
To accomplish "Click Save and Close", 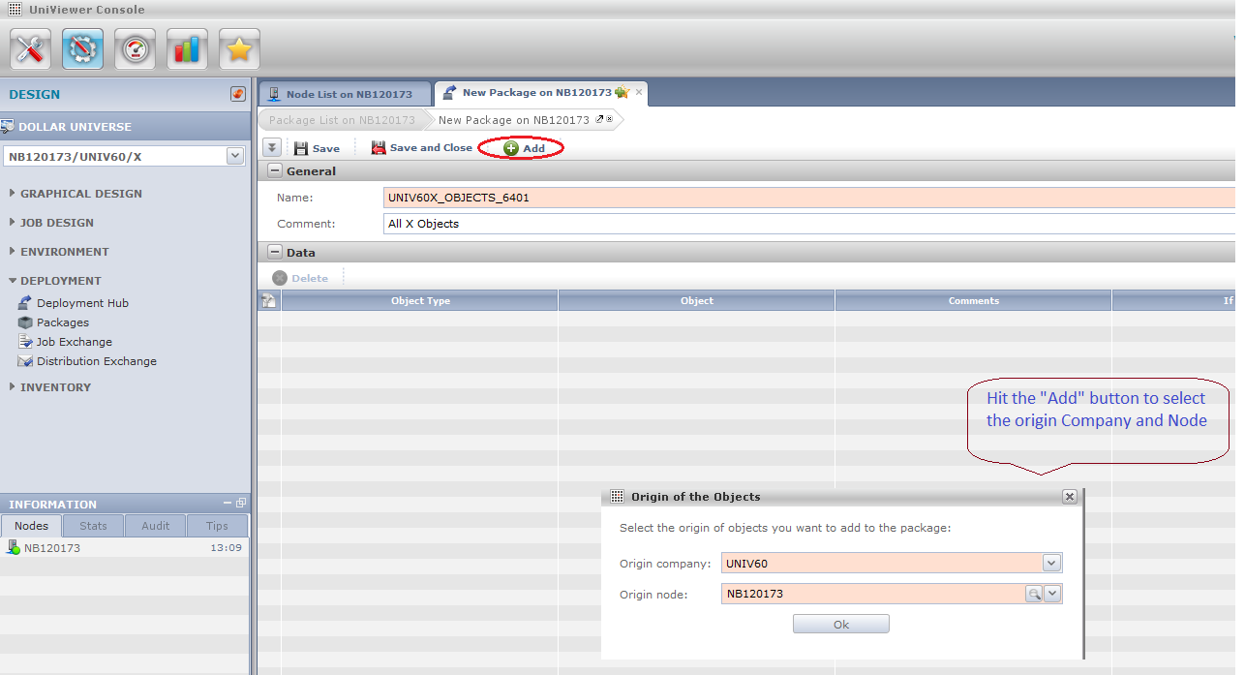I will pyautogui.click(x=422, y=148).
